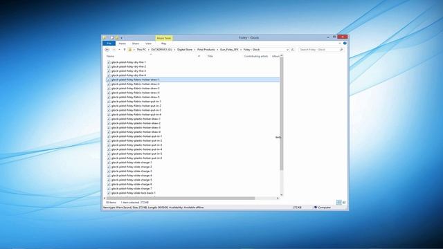Open the address bar history dropdown

(287, 50)
